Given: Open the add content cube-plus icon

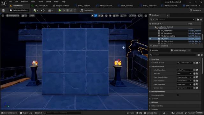Looking at the screenshot, I should pos(36,10).
